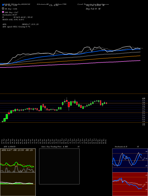Click the 4.76 price axis label

coord(144,100)
